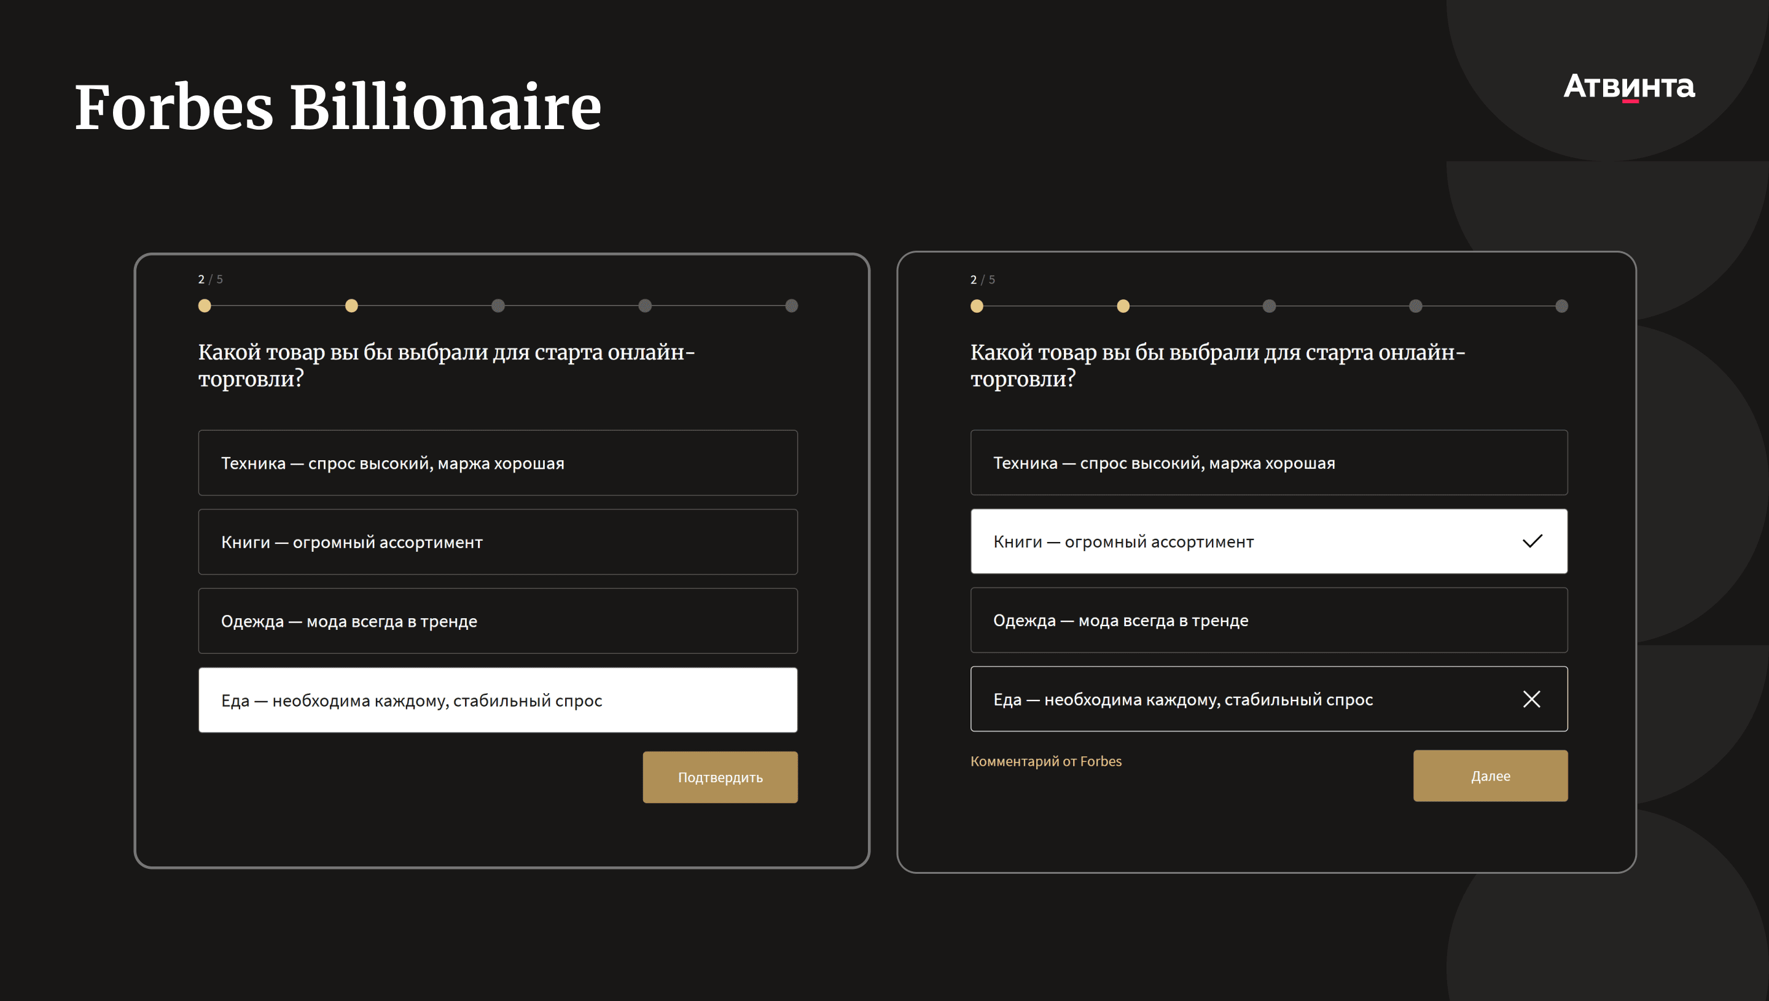Screen dimensions: 1769x1001
Task: Click first progress dot in left card
Action: (x=205, y=306)
